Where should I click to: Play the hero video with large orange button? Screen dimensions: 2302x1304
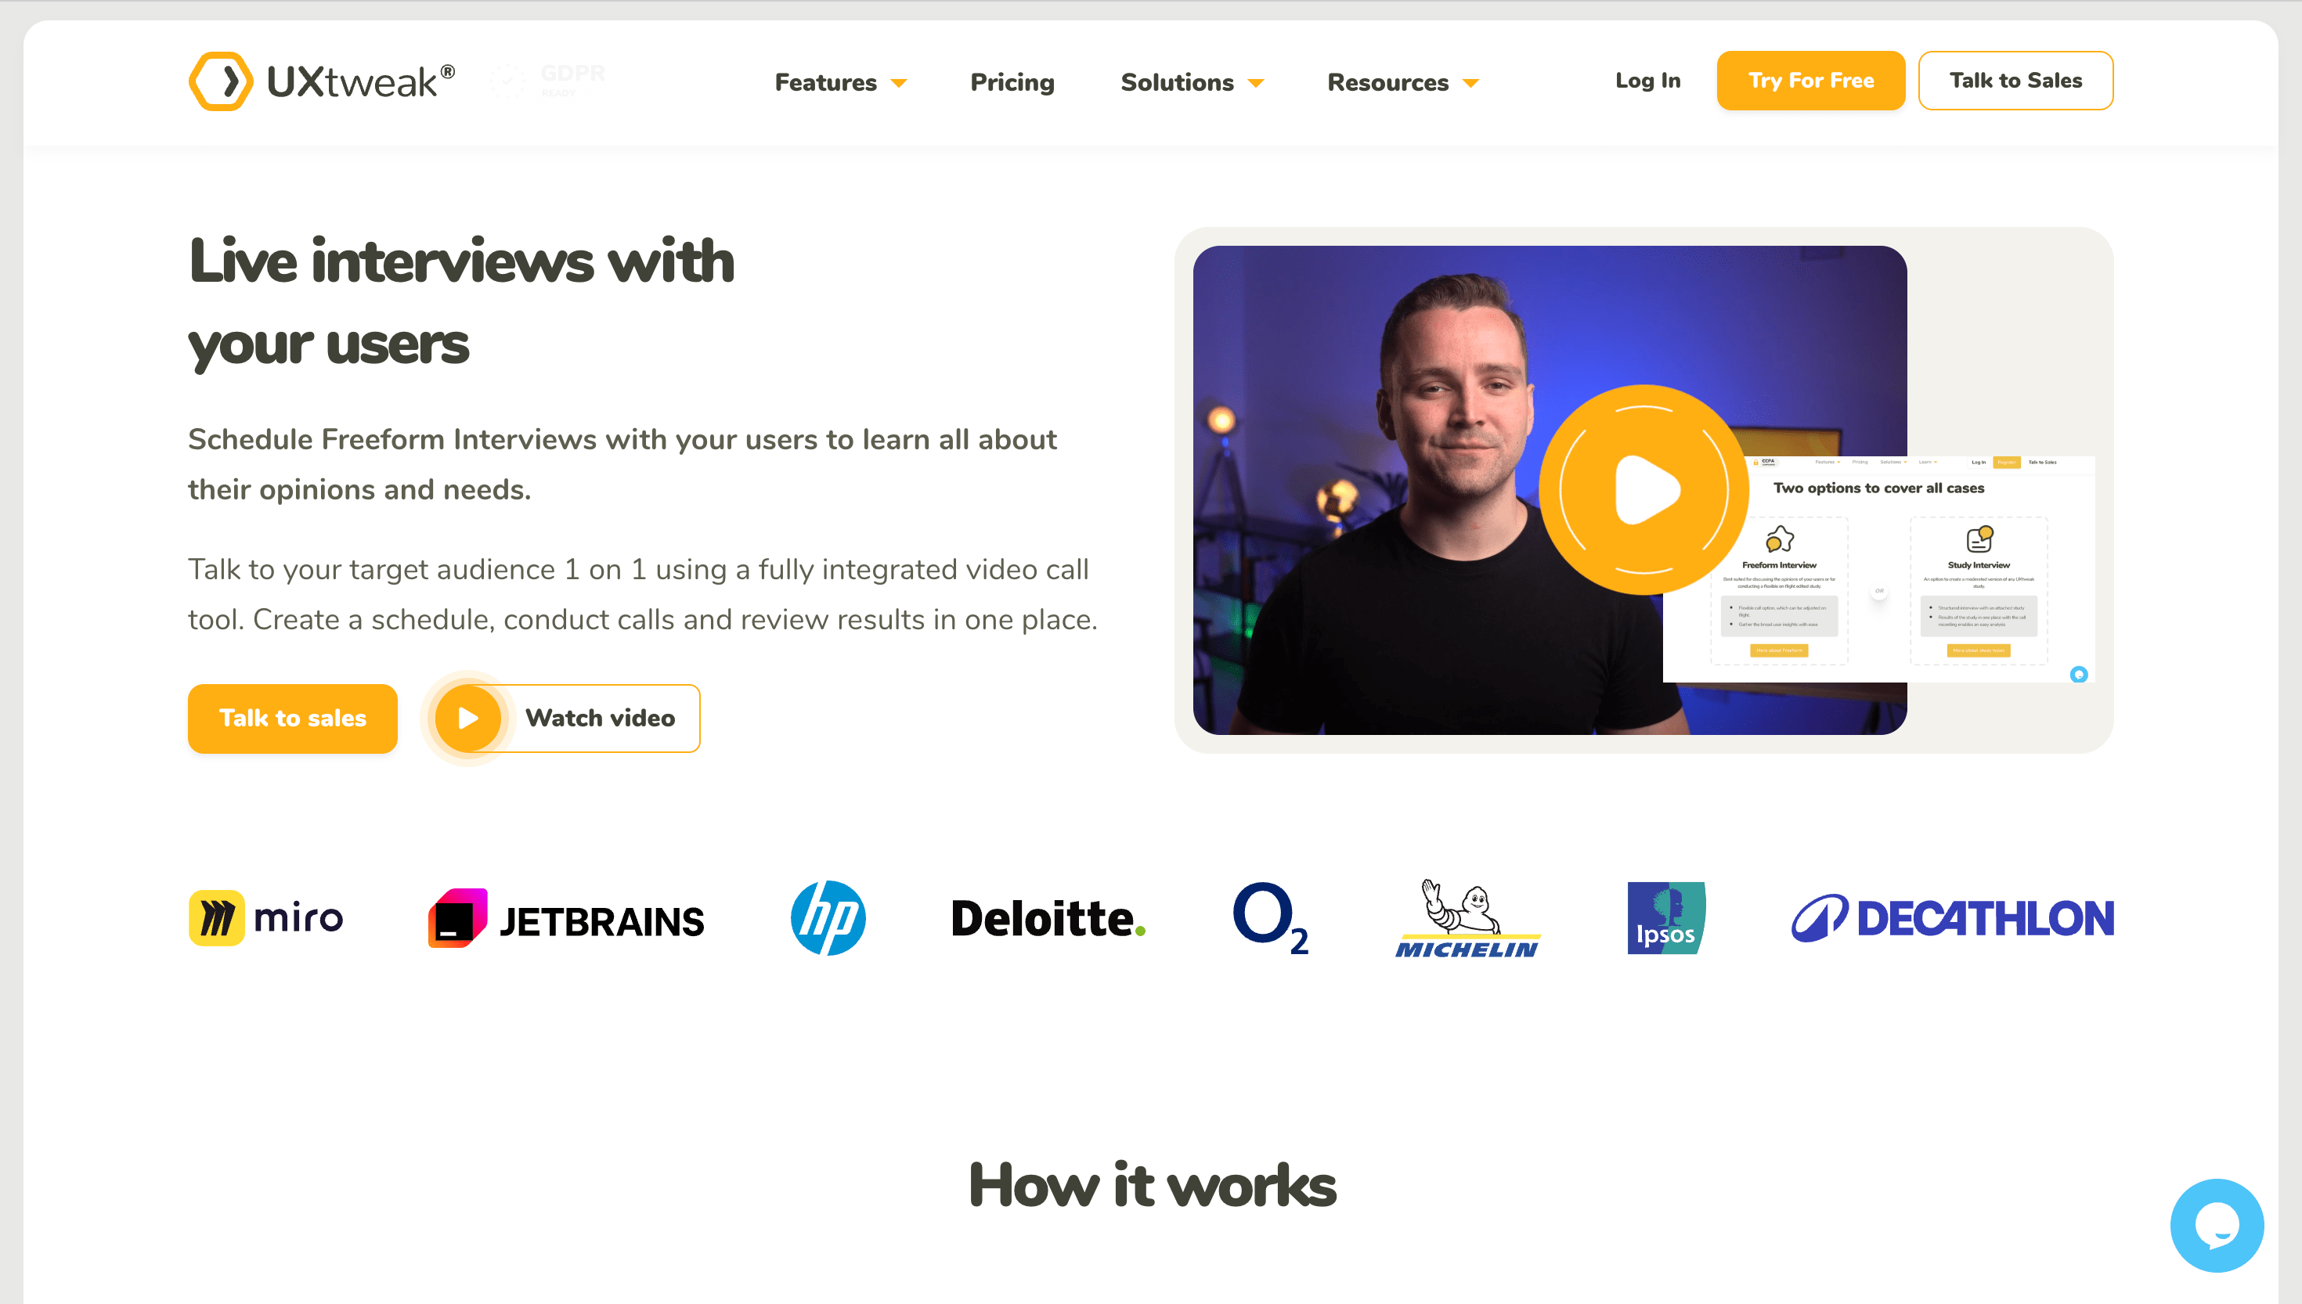1644,490
